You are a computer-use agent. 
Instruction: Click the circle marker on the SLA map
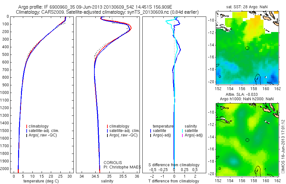(x=247, y=140)
